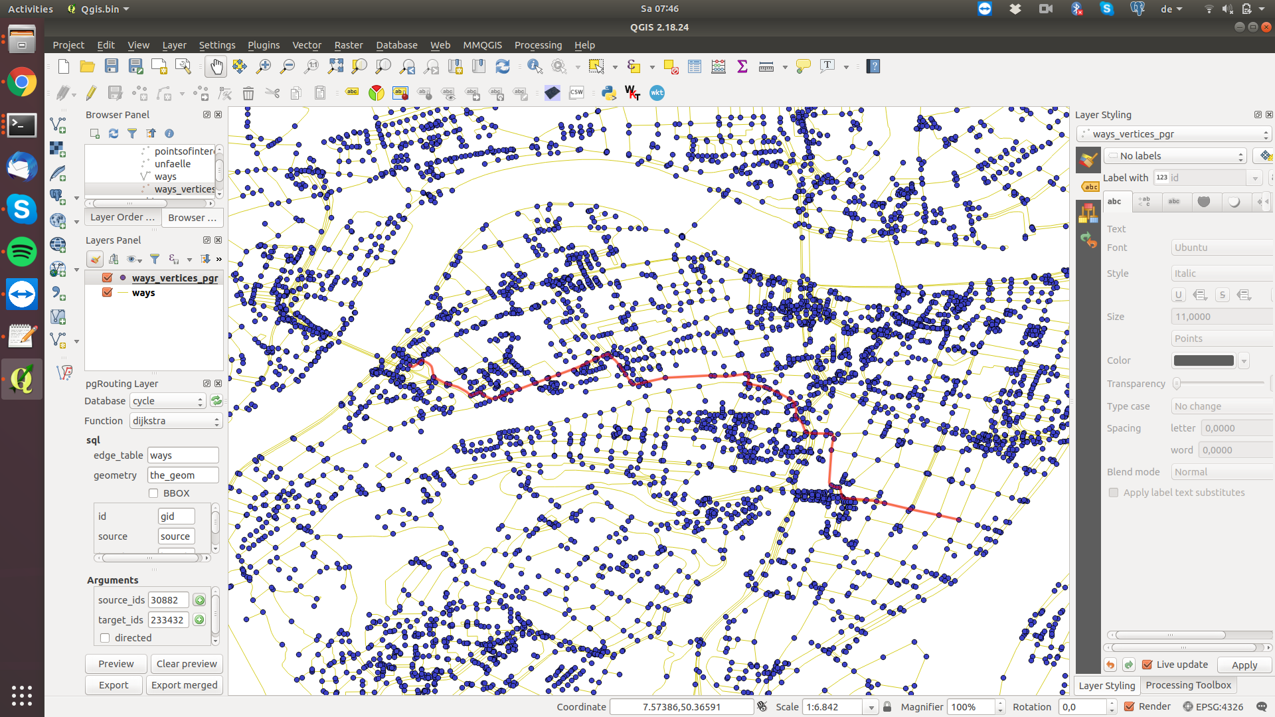Open the Processing menu
This screenshot has height=717, width=1275.
(538, 45)
